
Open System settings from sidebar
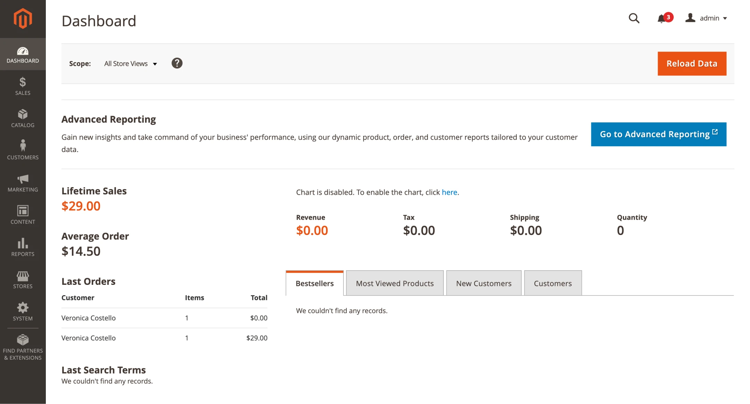tap(22, 311)
